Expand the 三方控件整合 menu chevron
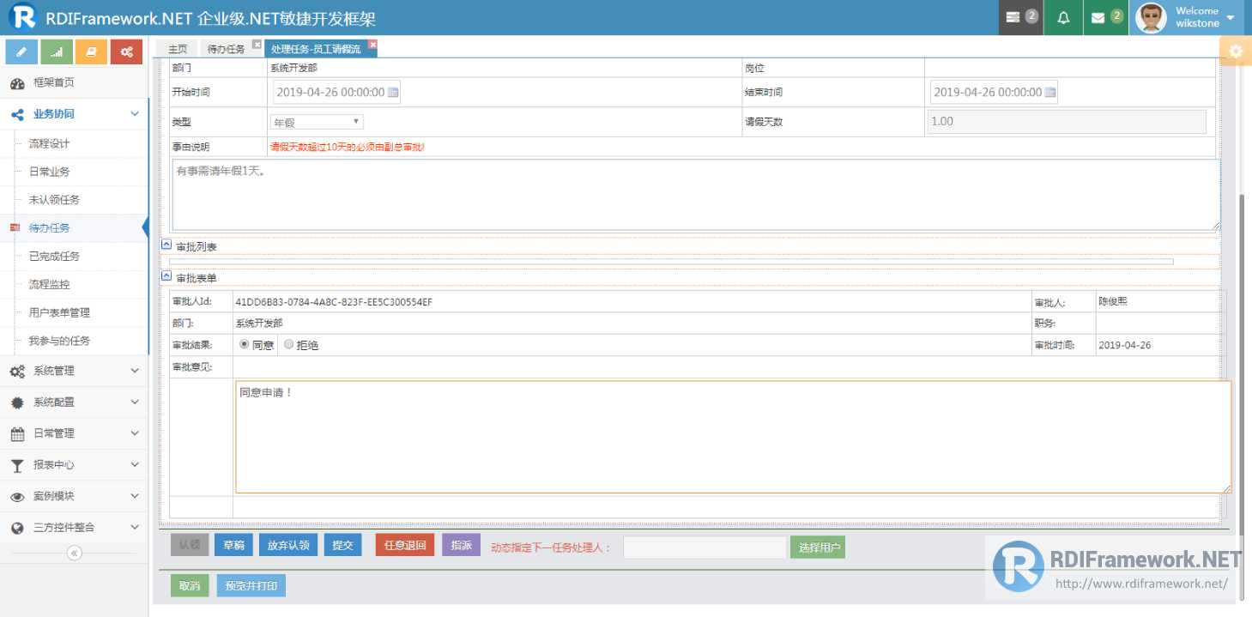The width and height of the screenshot is (1252, 617). (x=135, y=527)
